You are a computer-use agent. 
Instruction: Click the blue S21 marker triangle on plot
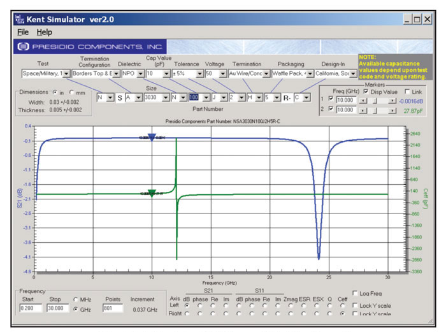152,137
